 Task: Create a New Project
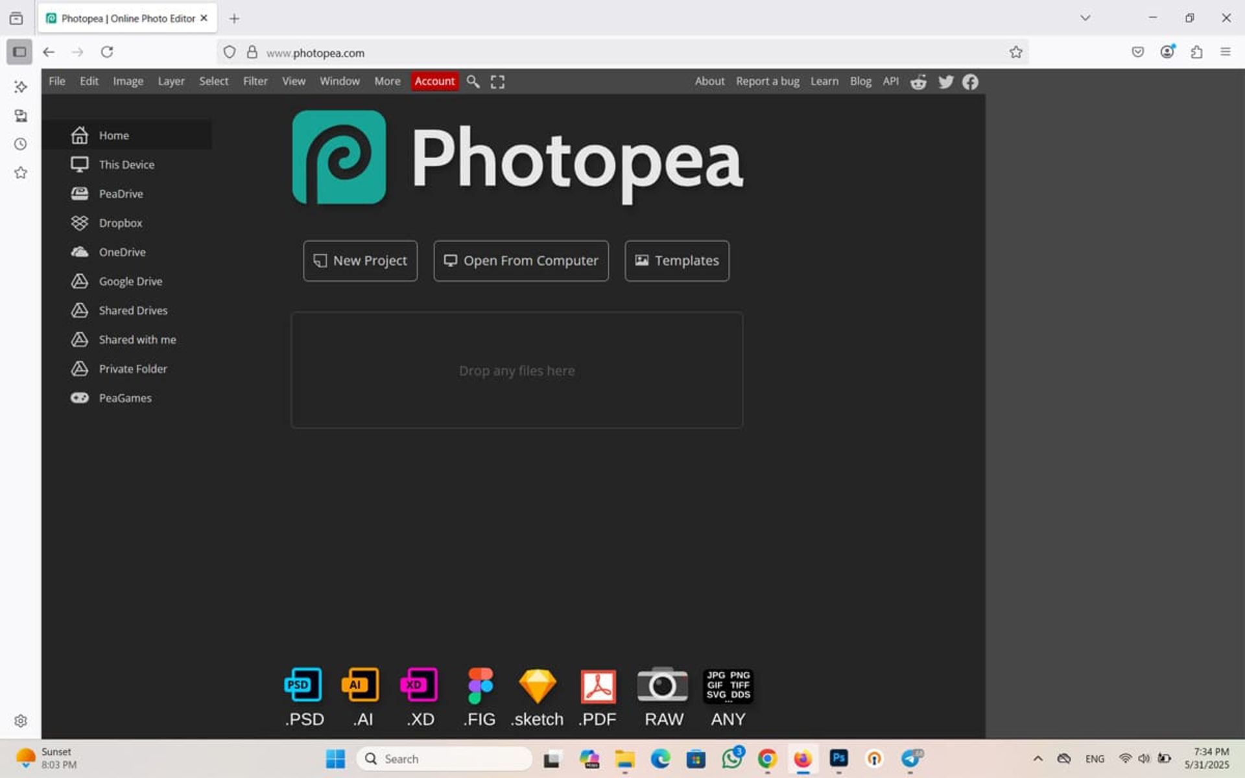(360, 261)
